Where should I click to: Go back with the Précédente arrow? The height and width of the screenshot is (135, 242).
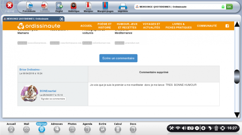29,7
